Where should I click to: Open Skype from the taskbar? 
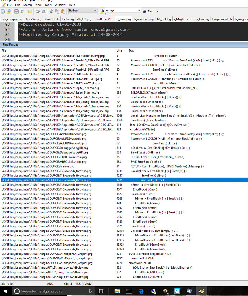[177, 291]
